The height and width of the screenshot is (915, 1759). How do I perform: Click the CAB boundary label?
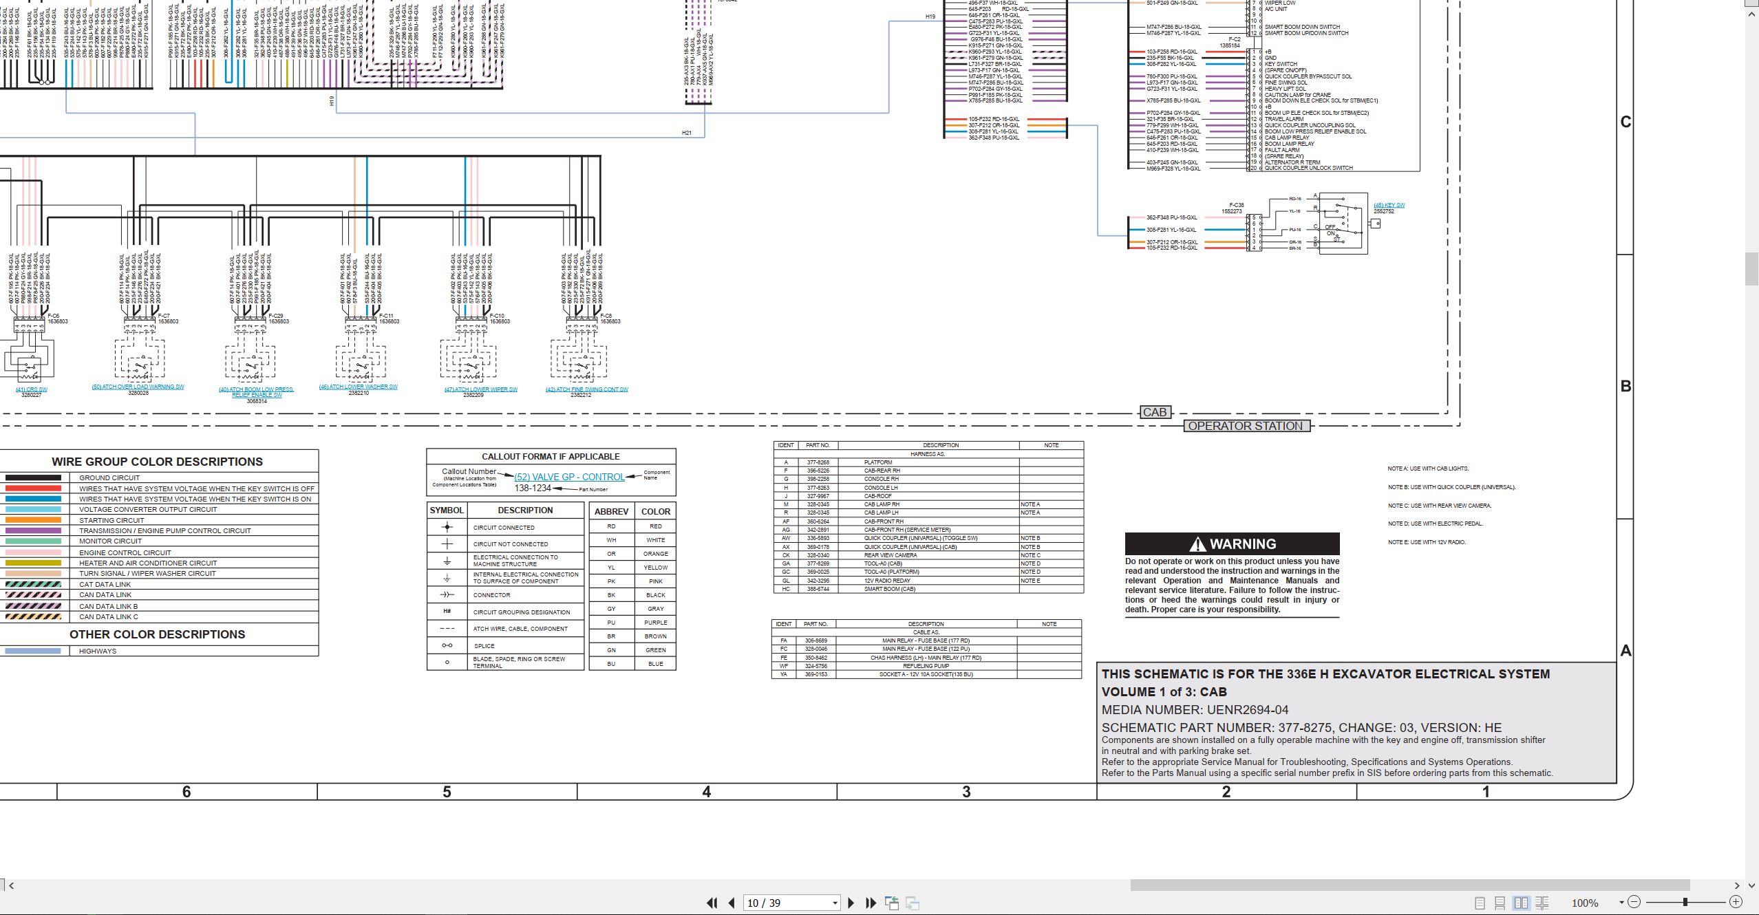[1155, 412]
